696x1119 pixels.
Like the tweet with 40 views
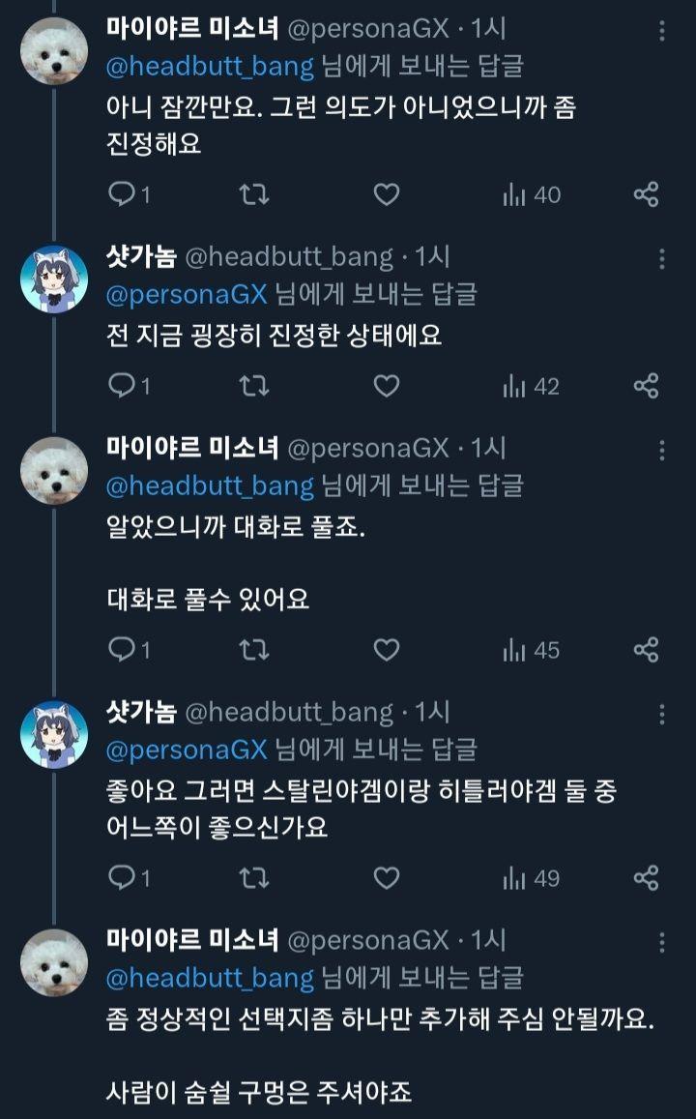387,195
